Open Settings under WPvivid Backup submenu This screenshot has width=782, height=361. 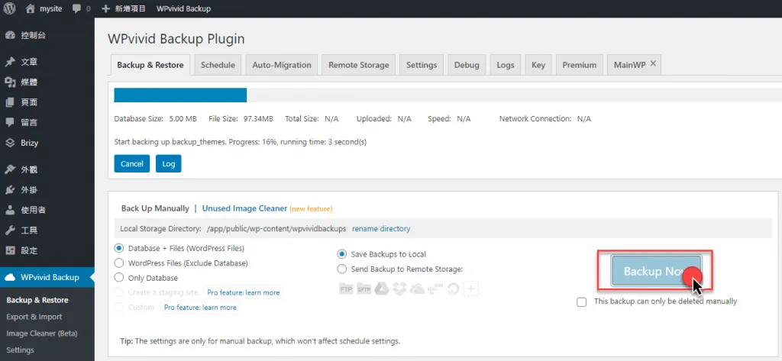[21, 350]
